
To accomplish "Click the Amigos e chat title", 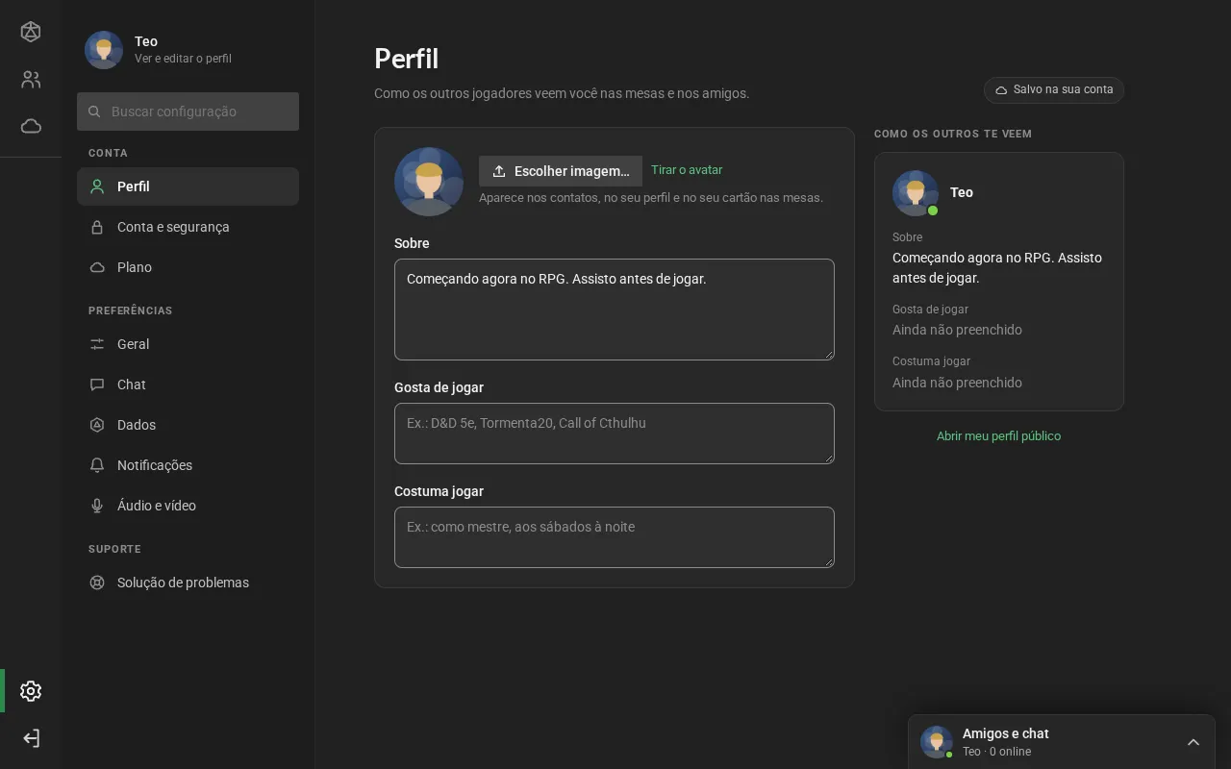I will point(1005,733).
